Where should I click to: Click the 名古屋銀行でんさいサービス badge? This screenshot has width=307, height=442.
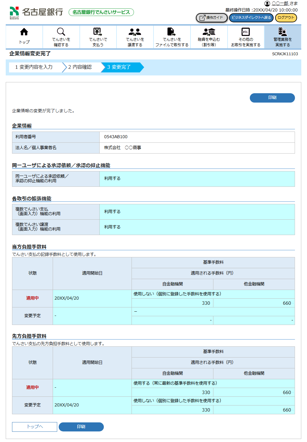101,12
